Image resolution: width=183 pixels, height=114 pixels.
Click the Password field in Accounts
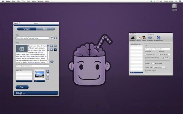click(164, 54)
